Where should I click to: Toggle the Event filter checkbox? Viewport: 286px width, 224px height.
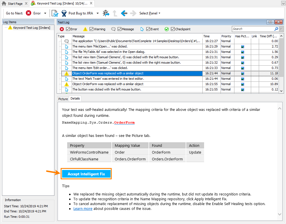(x=148, y=29)
